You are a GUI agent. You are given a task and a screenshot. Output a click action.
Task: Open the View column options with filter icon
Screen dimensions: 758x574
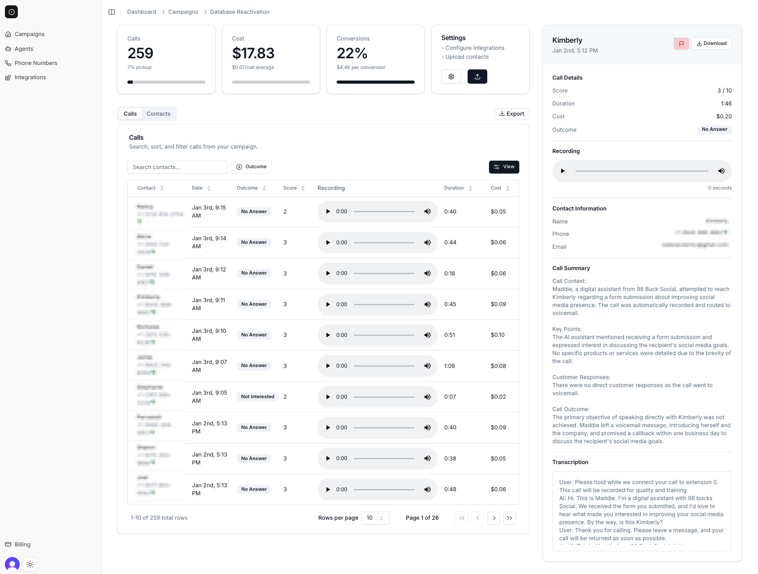point(504,167)
